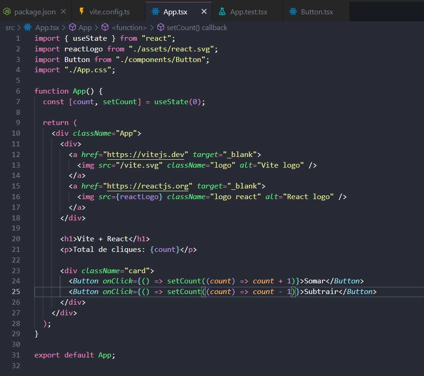Close the App.tsx tab

pyautogui.click(x=204, y=12)
